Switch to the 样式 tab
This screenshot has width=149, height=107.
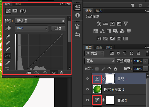coord(99,11)
